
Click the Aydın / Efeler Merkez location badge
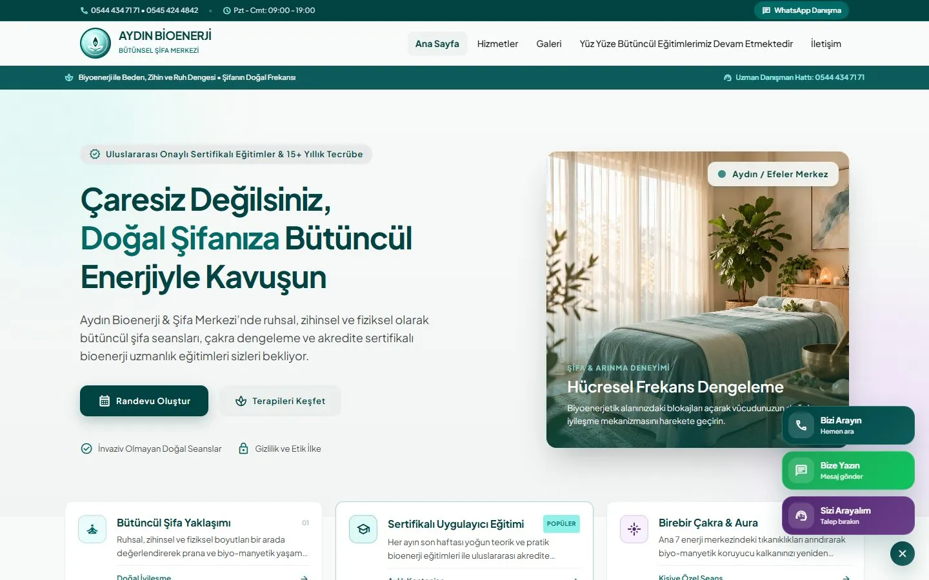pyautogui.click(x=773, y=174)
